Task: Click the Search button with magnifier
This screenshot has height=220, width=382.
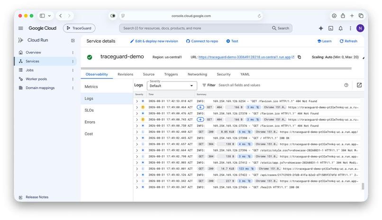Action: 281,28
